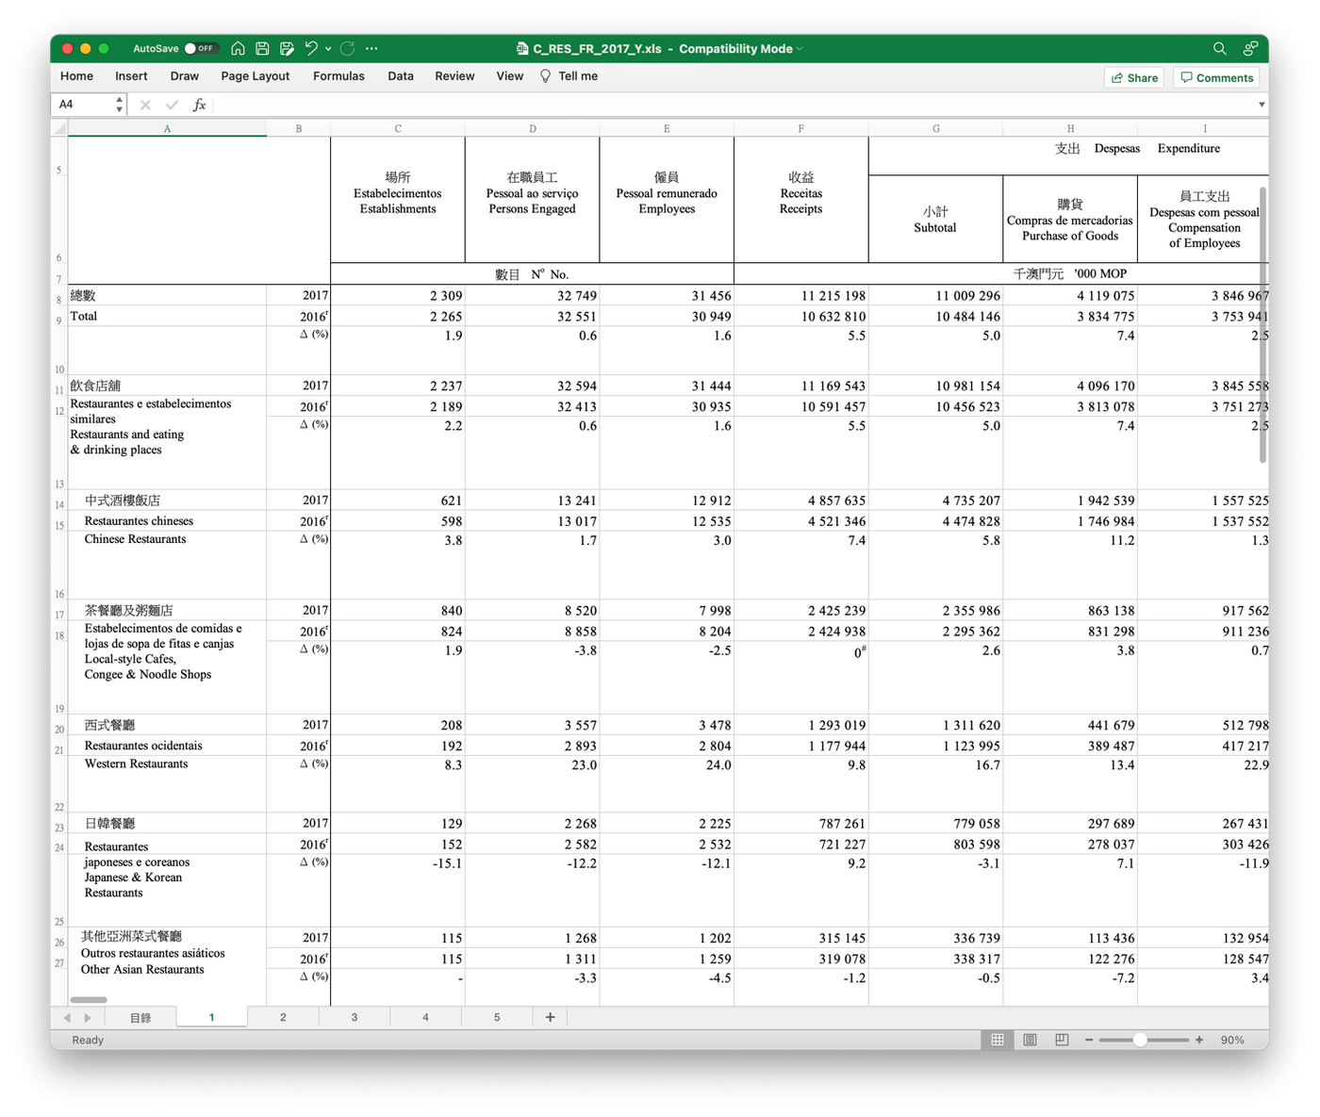Screen dimensions: 1320x1117
Task: Select the Western Restaurants label cell
Action: point(167,784)
